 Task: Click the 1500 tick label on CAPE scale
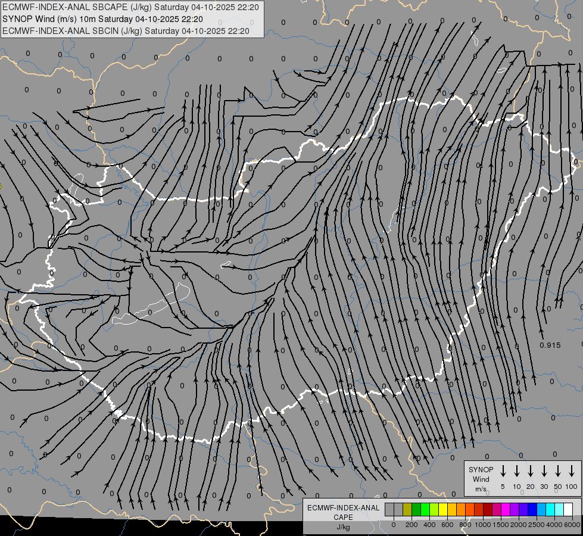tap(501, 525)
